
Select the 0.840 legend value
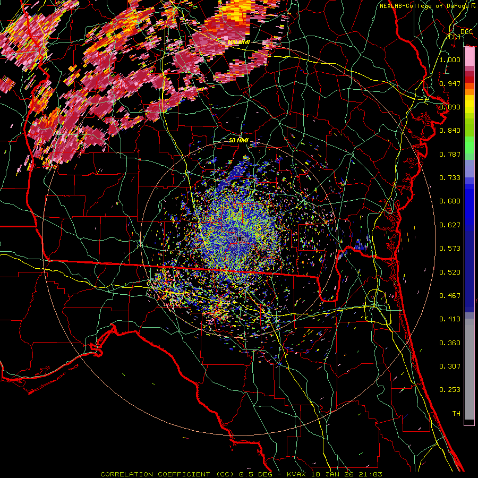pyautogui.click(x=450, y=131)
